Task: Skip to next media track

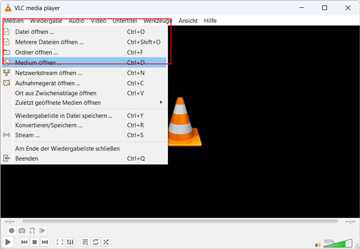Action: [45, 242]
